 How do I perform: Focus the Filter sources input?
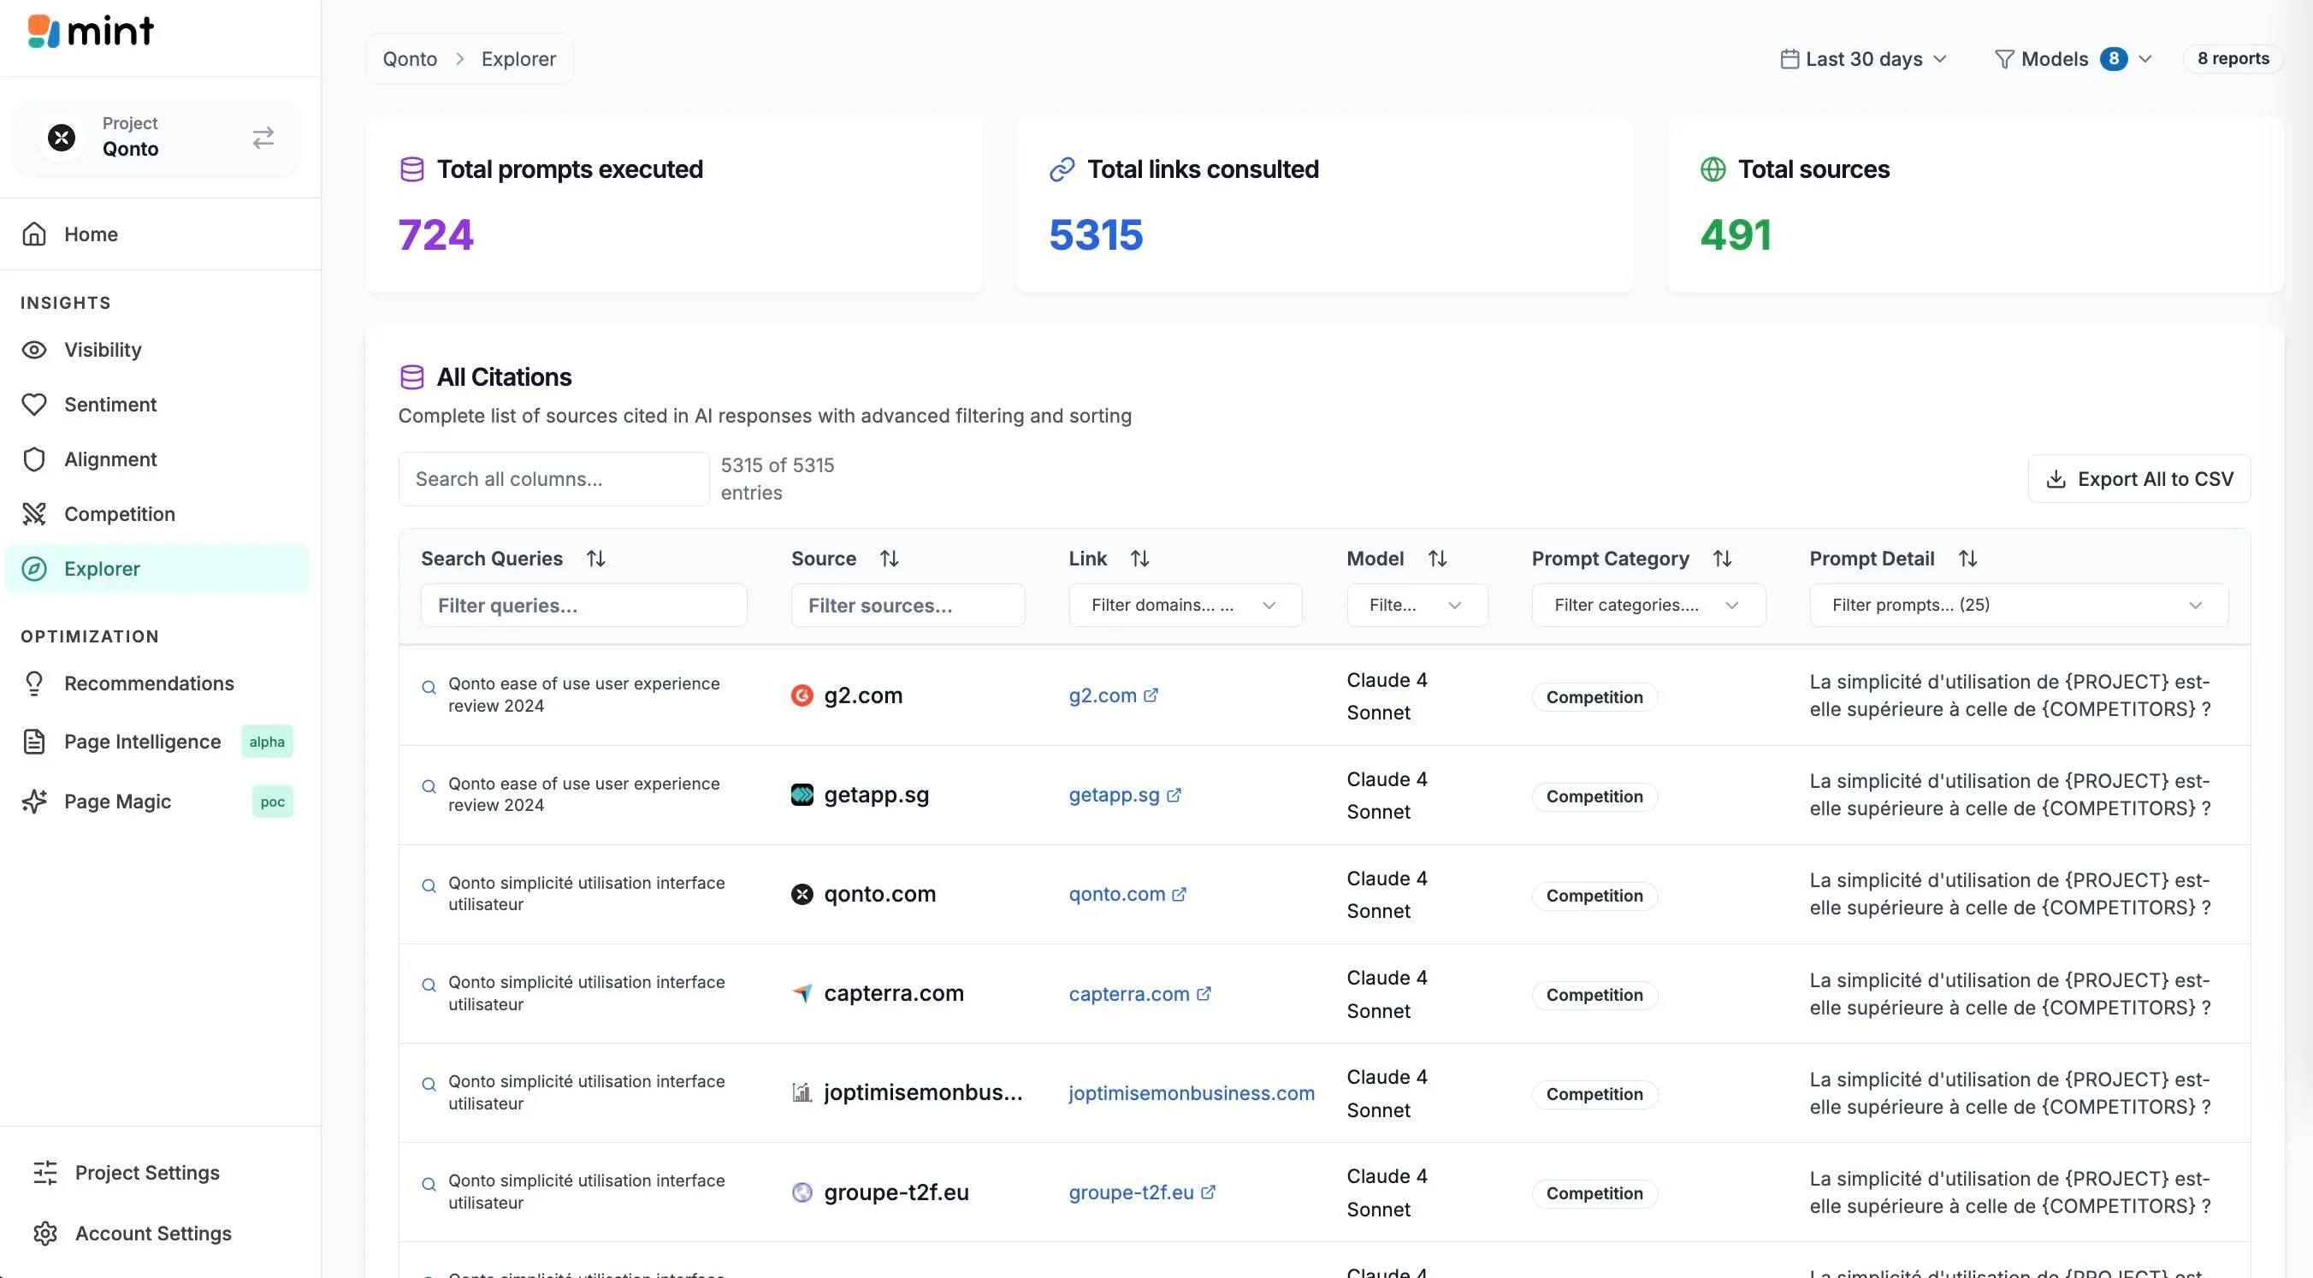coord(908,606)
